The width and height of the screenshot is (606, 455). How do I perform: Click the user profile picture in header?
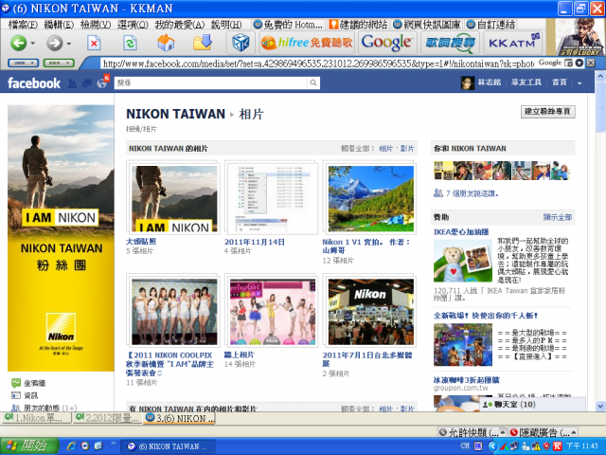tap(467, 82)
